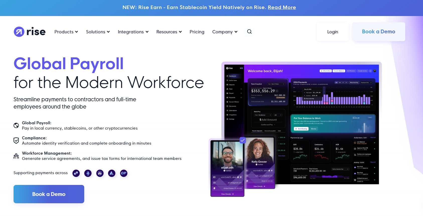Click the Polygon chain icon
Image resolution: width=423 pixels, height=216 pixels.
[76, 173]
